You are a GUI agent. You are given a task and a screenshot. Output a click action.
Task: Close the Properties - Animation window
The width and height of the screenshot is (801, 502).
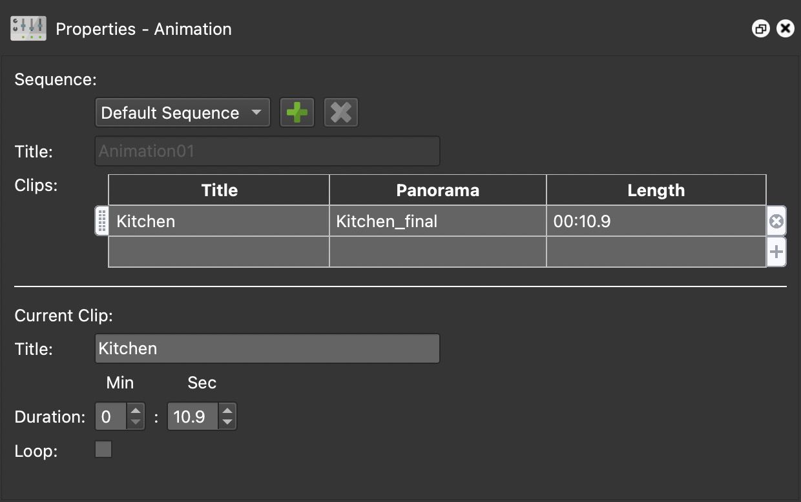click(785, 28)
